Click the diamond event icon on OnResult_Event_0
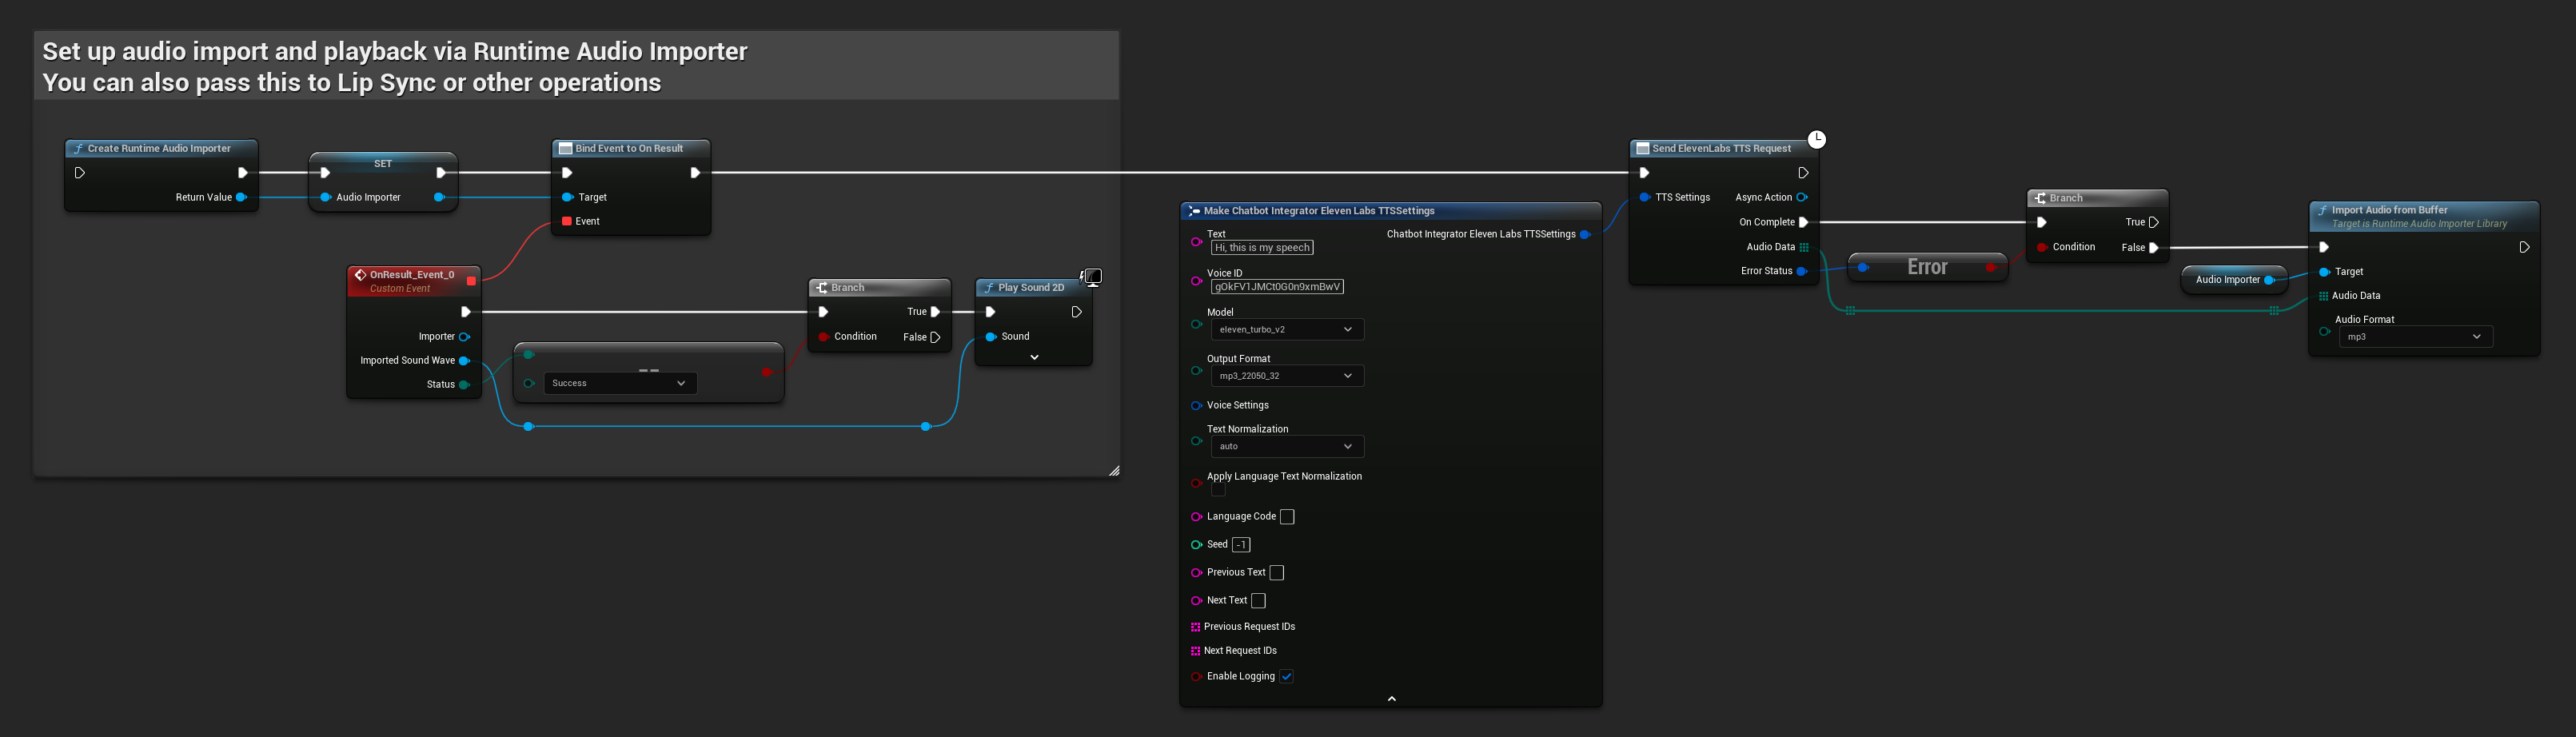This screenshot has width=2576, height=737. pos(360,273)
